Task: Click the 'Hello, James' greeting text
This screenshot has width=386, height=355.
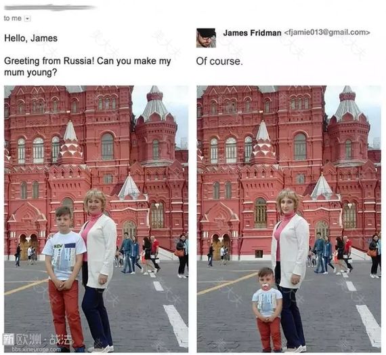Action: pos(30,38)
